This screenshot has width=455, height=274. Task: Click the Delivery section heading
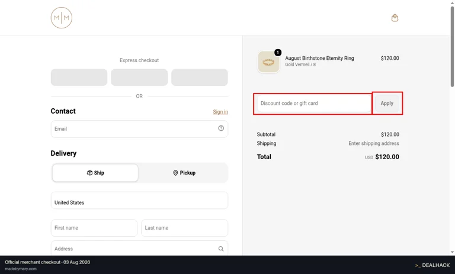click(63, 153)
